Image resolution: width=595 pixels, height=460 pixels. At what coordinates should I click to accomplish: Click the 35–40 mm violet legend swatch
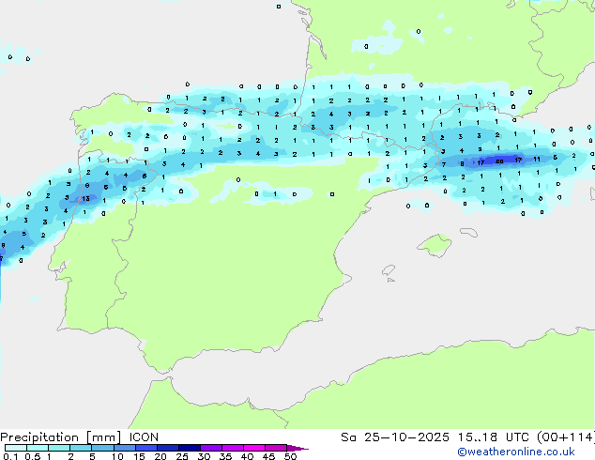point(233,448)
